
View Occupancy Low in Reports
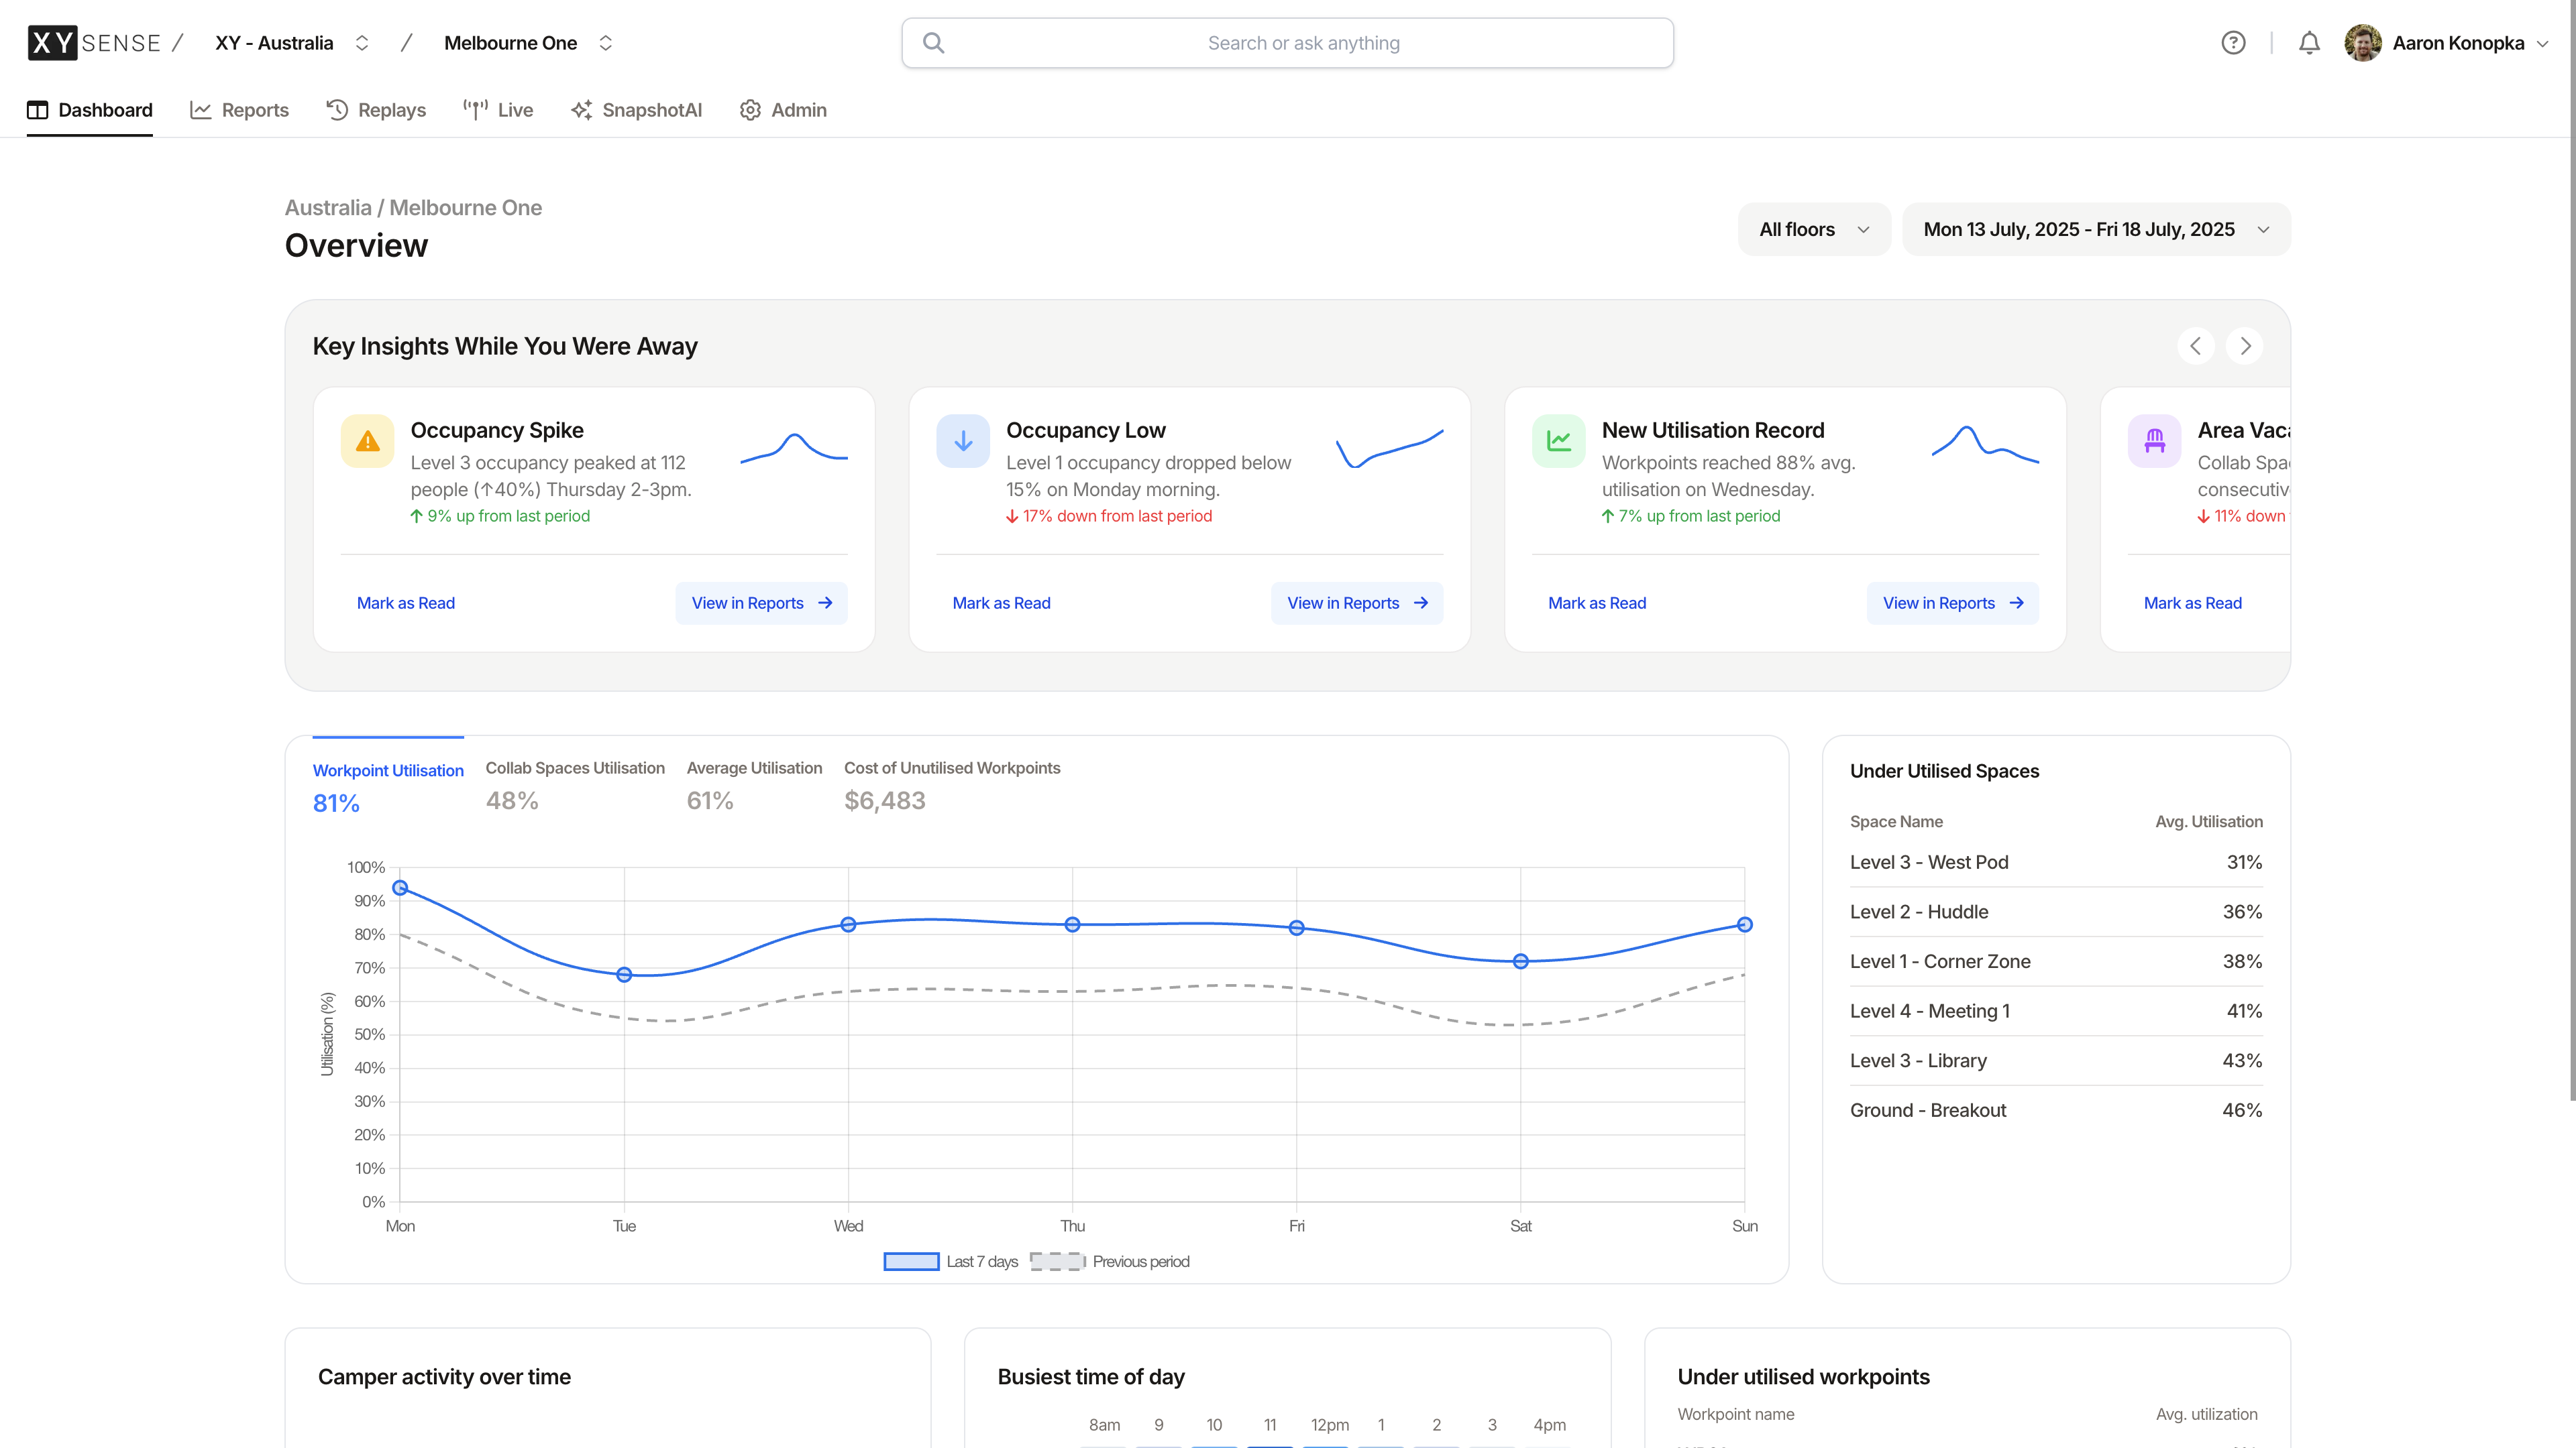1357,603
